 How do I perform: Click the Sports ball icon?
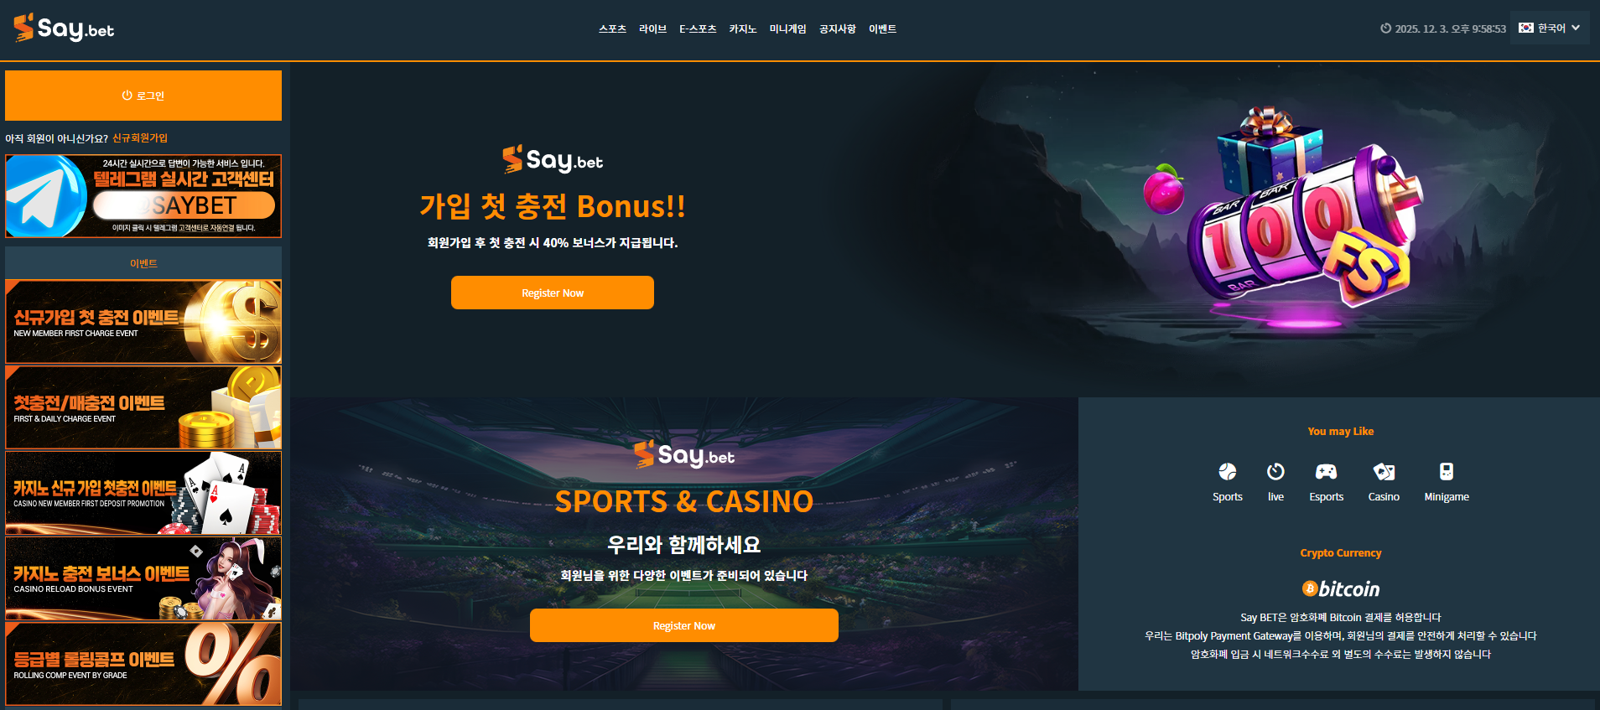click(x=1227, y=472)
